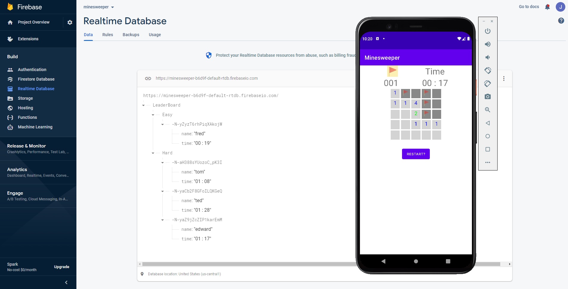Open the user account avatar J
The height and width of the screenshot is (289, 568).
coord(560,7)
